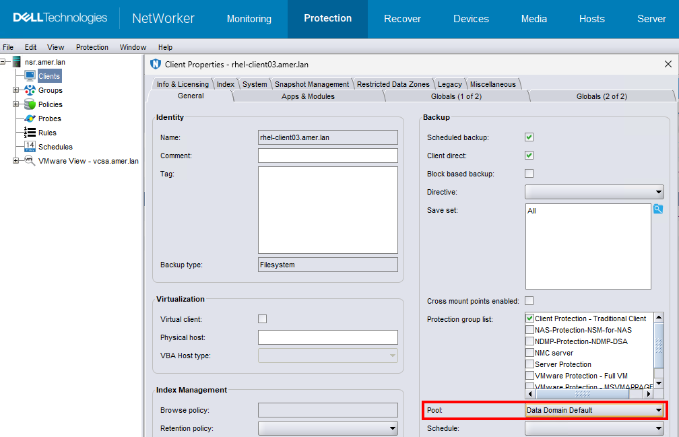Switch to the Legacy tab

[449, 84]
